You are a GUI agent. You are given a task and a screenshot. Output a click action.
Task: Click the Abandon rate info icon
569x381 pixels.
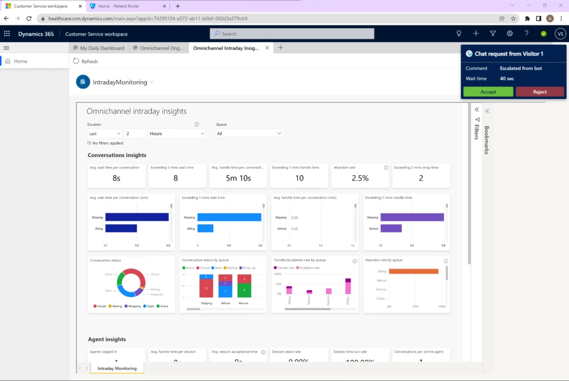386,167
